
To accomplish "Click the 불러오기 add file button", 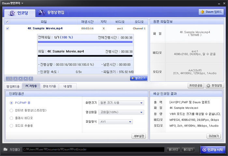I will tap(138, 78).
